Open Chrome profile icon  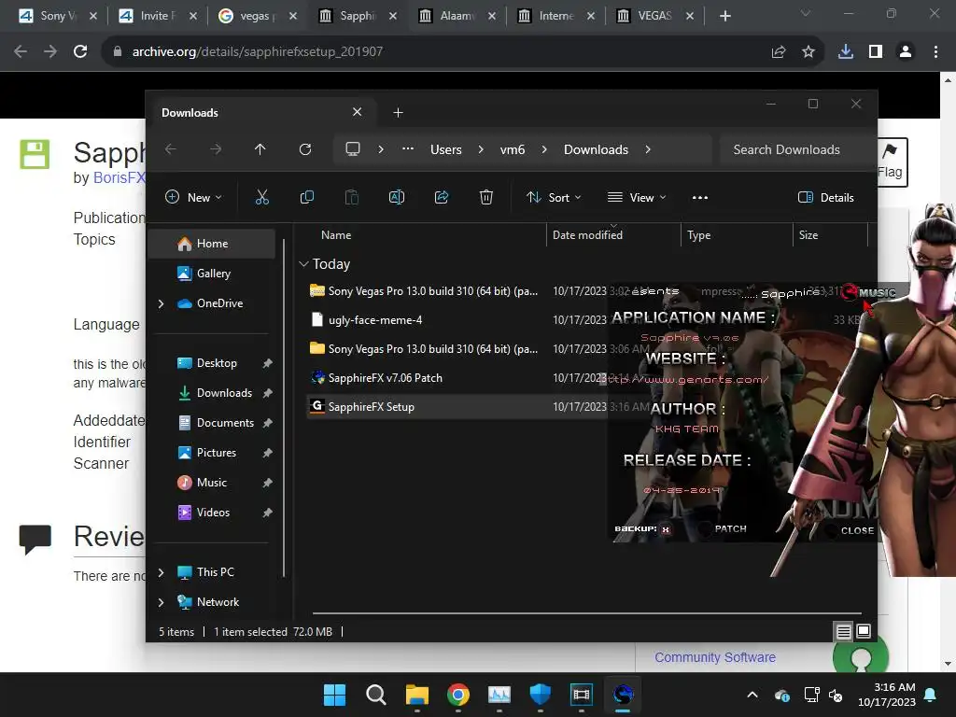click(906, 52)
